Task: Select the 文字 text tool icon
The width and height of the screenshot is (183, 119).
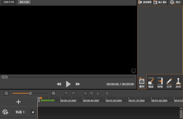Action: (x=169, y=81)
